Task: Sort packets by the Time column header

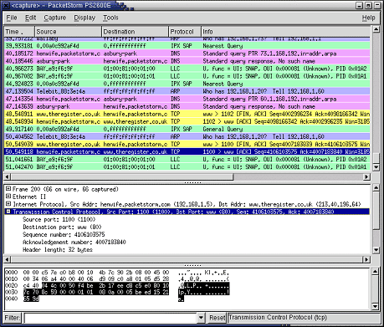Action: 19,32
